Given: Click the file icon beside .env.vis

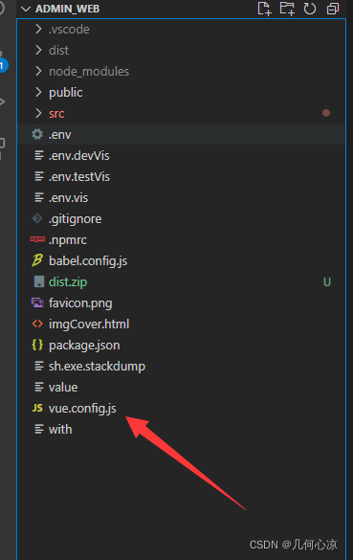Looking at the screenshot, I should point(38,197).
